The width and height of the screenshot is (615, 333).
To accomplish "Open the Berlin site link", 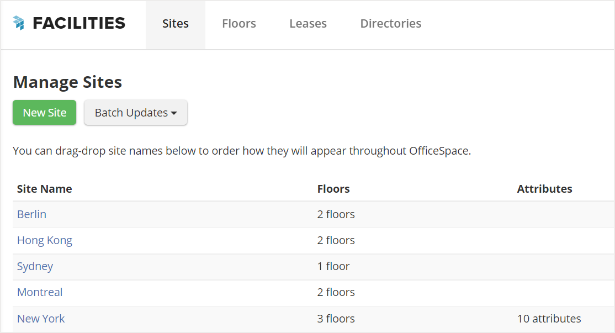I will pyautogui.click(x=31, y=214).
